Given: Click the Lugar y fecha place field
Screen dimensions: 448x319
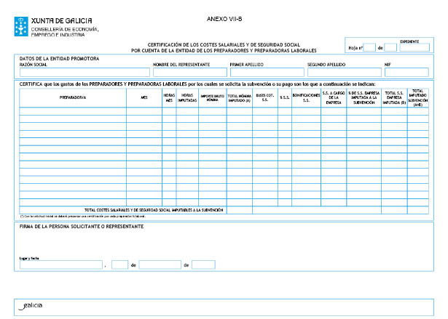Looking at the screenshot, I should coord(61,265).
